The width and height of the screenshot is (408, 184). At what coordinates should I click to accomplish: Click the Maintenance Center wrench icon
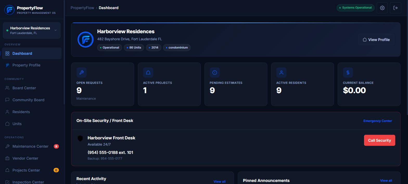coord(7,146)
